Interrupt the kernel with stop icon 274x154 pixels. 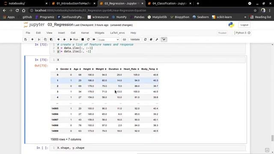pyautogui.click(x=83, y=39)
